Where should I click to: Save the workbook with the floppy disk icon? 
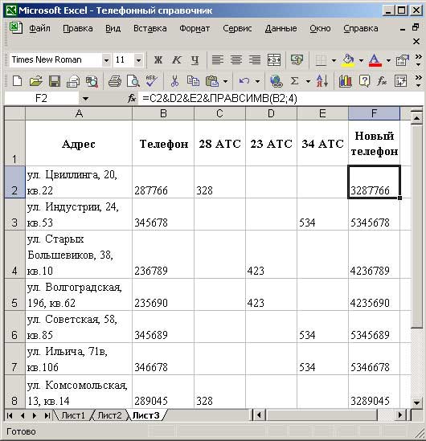pos(55,81)
